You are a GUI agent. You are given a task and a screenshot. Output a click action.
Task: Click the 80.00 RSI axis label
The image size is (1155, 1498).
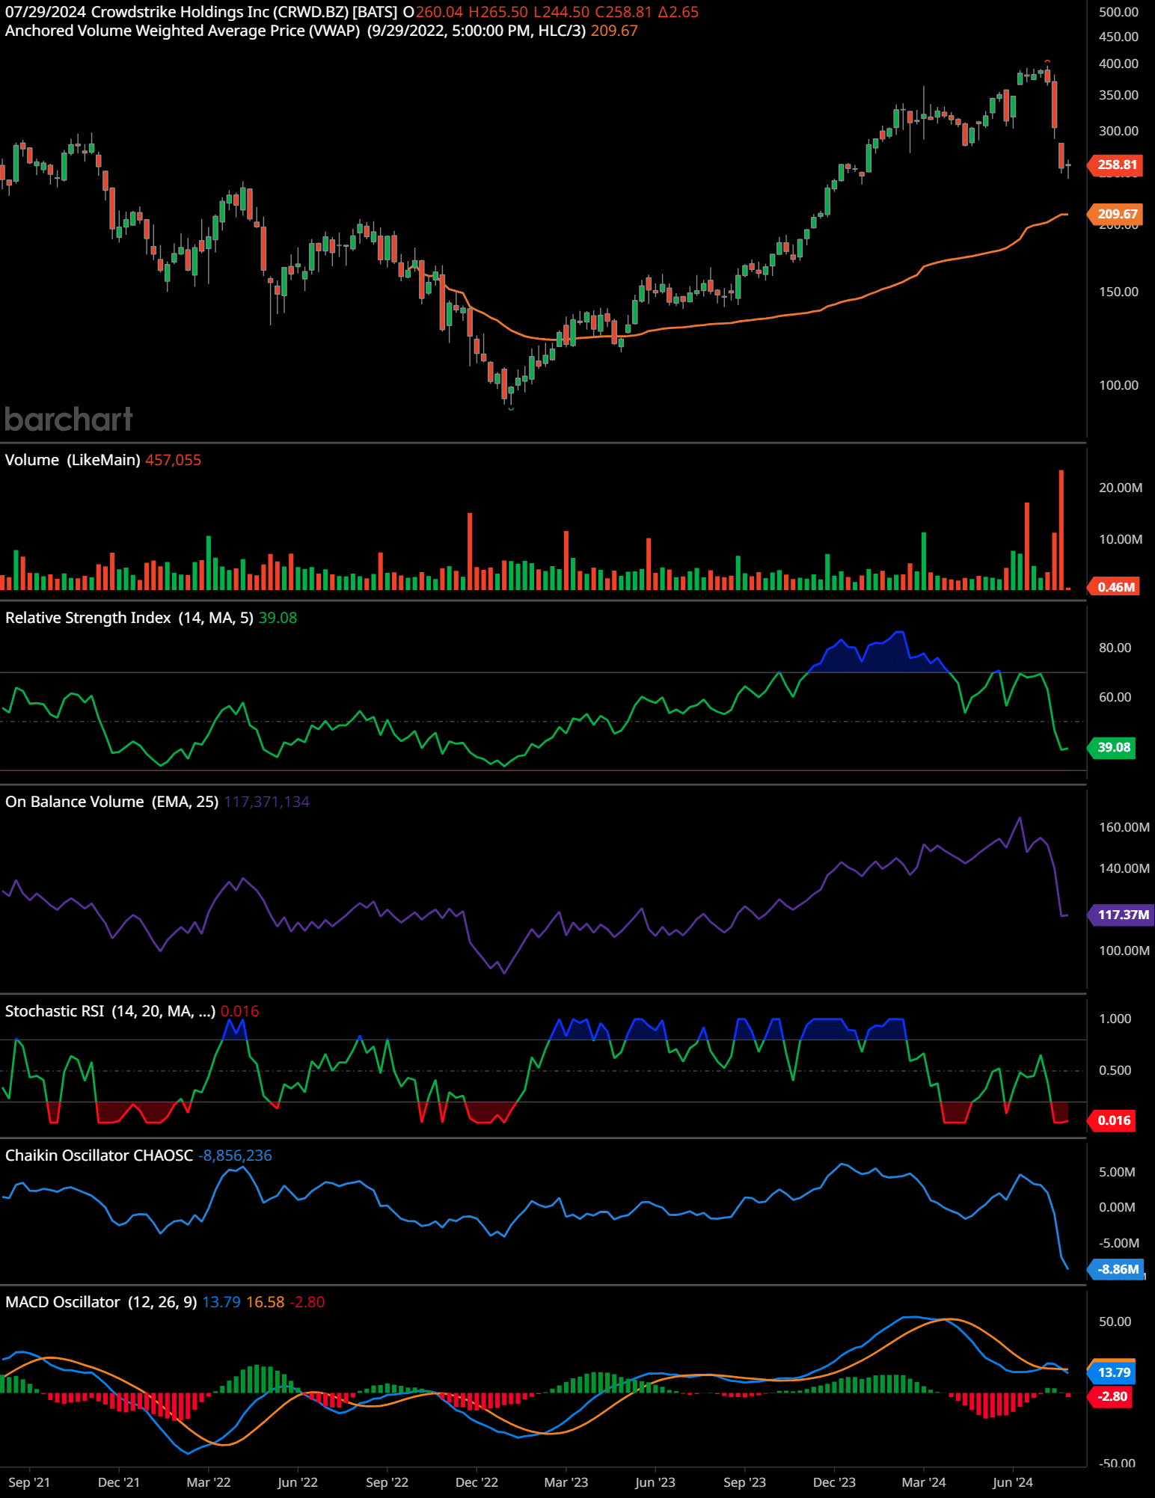[x=1115, y=648]
